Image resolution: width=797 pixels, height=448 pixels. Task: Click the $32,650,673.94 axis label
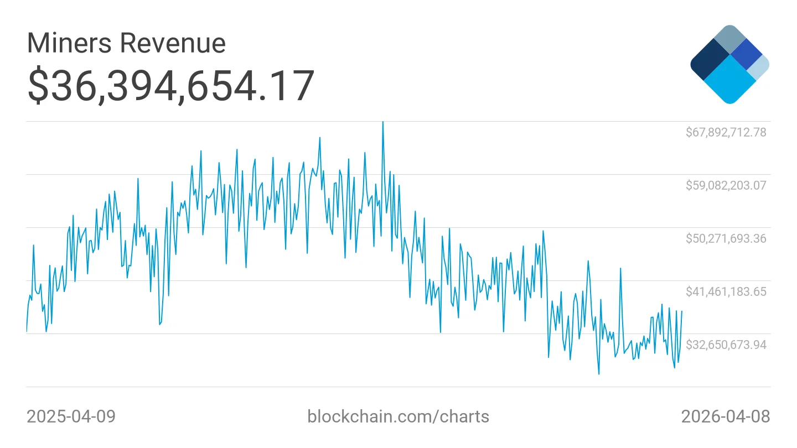[726, 345]
